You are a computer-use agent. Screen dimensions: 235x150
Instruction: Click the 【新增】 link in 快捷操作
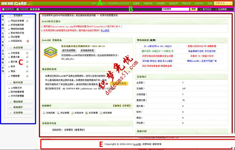pos(117,106)
